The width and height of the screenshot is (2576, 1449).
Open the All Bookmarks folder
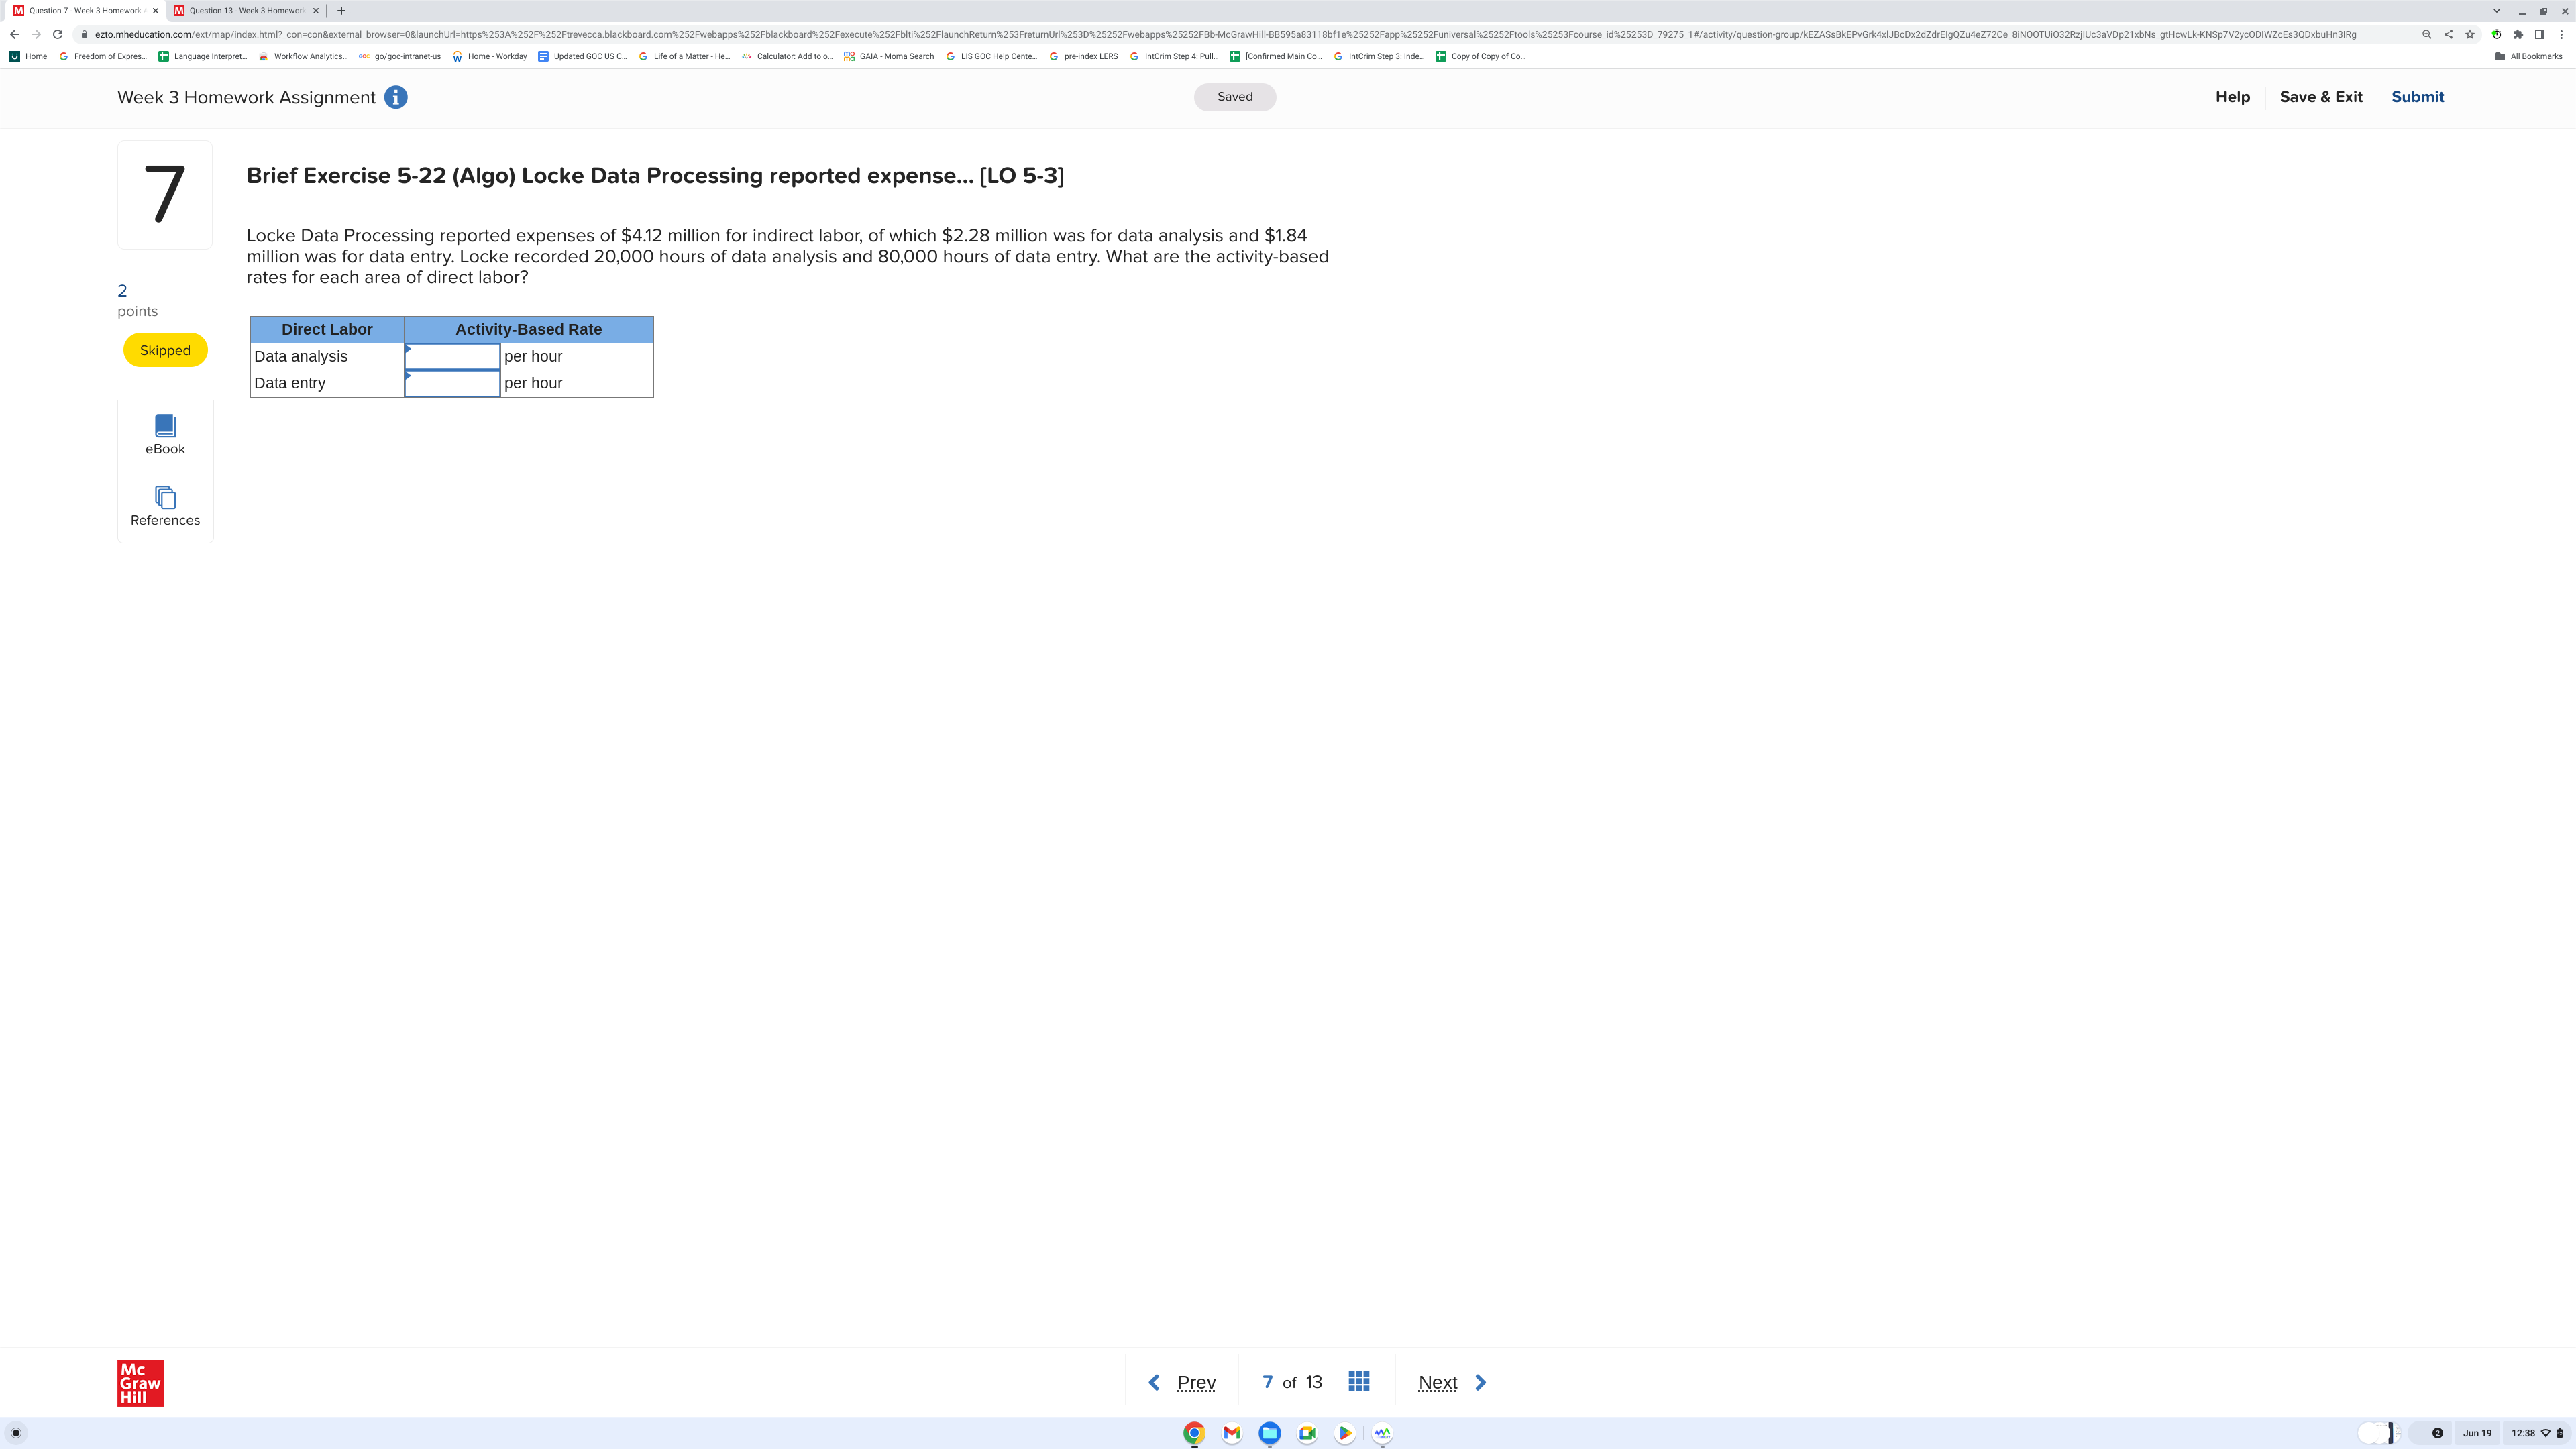click(2528, 56)
